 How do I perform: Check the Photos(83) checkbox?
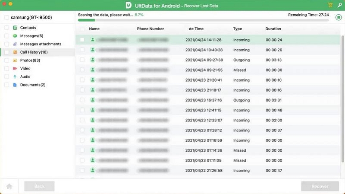click(x=6, y=60)
